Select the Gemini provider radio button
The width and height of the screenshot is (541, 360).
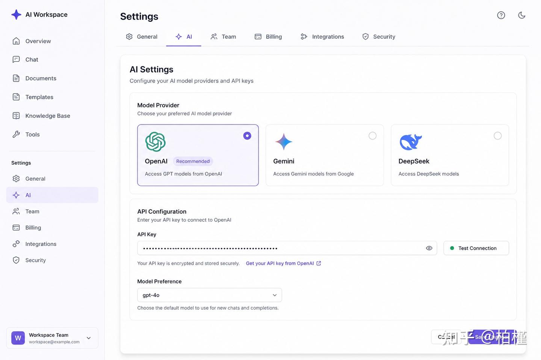[372, 136]
